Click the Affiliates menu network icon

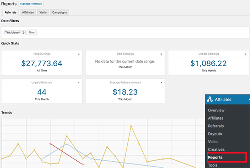point(210,99)
